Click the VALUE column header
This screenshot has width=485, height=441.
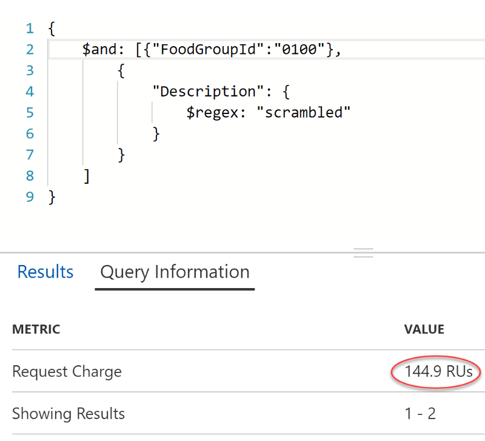[x=424, y=330]
